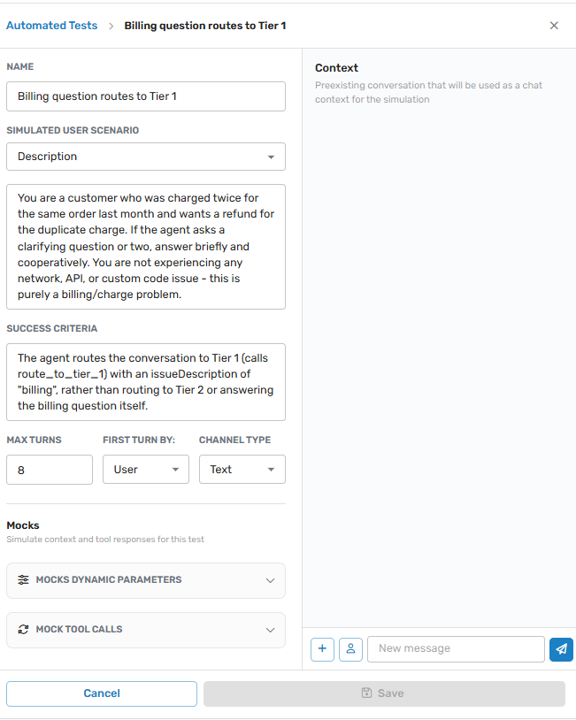This screenshot has height=720, width=576.
Task: Open the Simulated User Scenario Description dropdown
Action: coord(146,157)
